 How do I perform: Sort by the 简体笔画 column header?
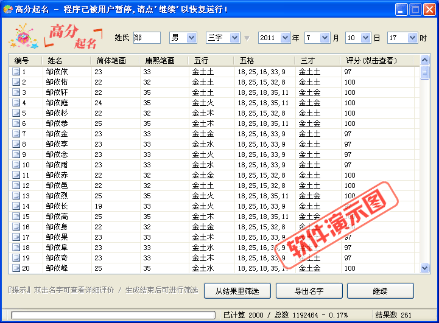coord(115,60)
